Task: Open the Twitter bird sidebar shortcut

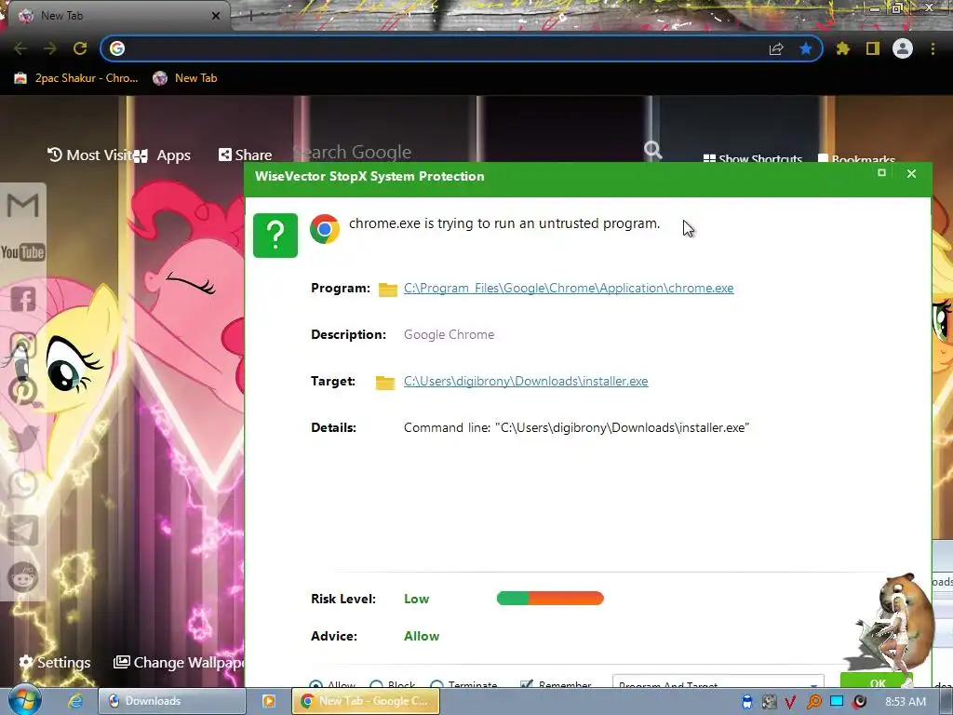Action: [23, 438]
